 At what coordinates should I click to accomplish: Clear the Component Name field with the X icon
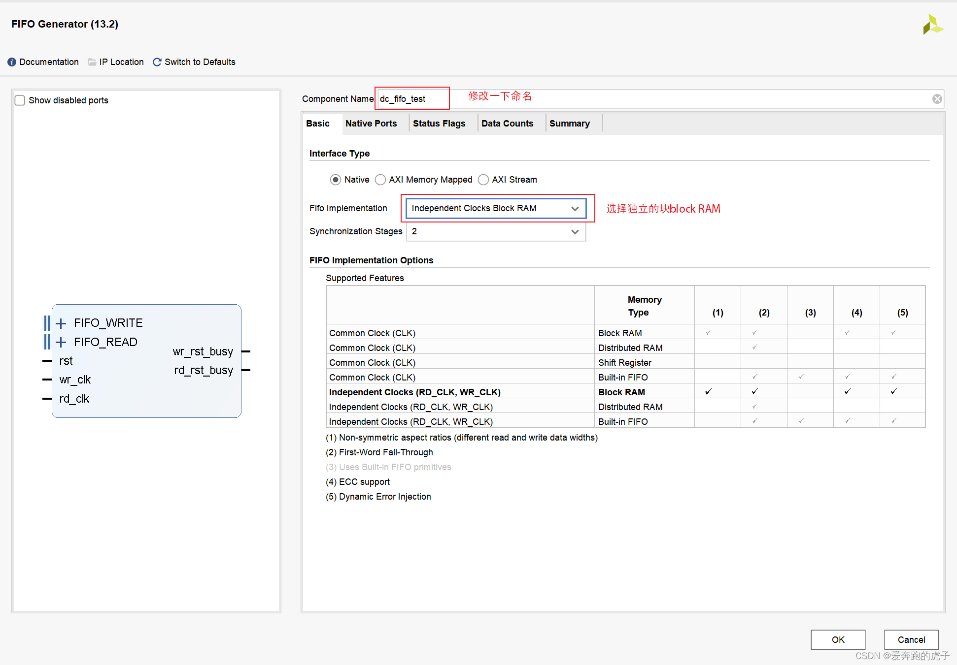tap(937, 99)
